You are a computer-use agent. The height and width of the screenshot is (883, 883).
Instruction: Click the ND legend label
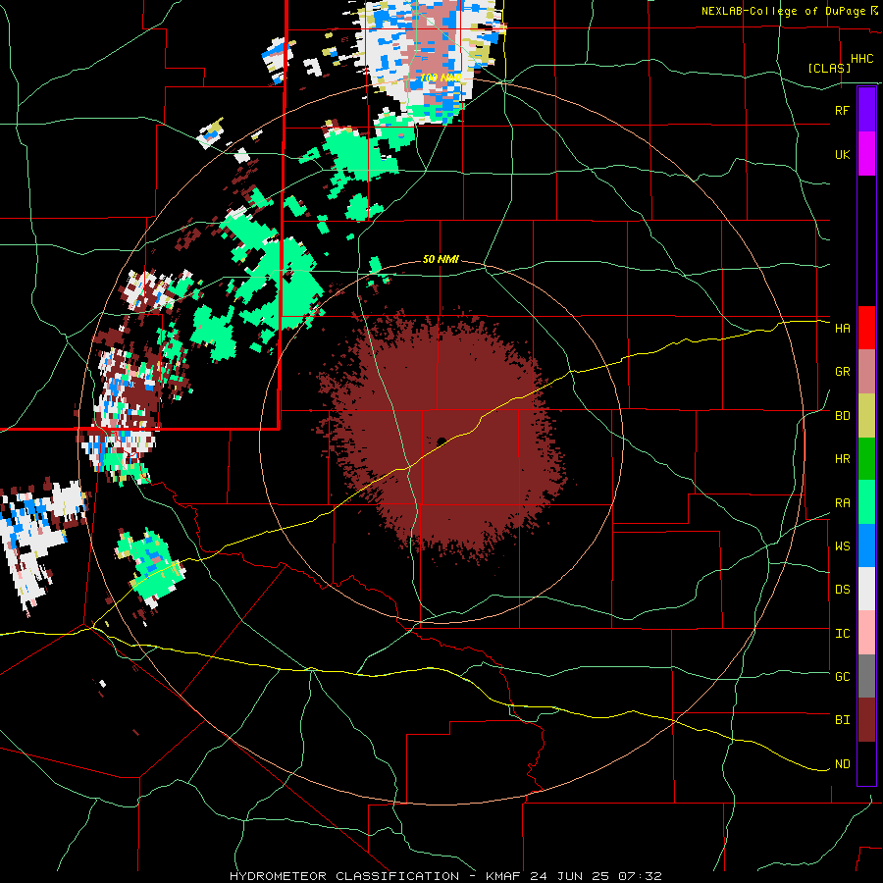pos(843,764)
